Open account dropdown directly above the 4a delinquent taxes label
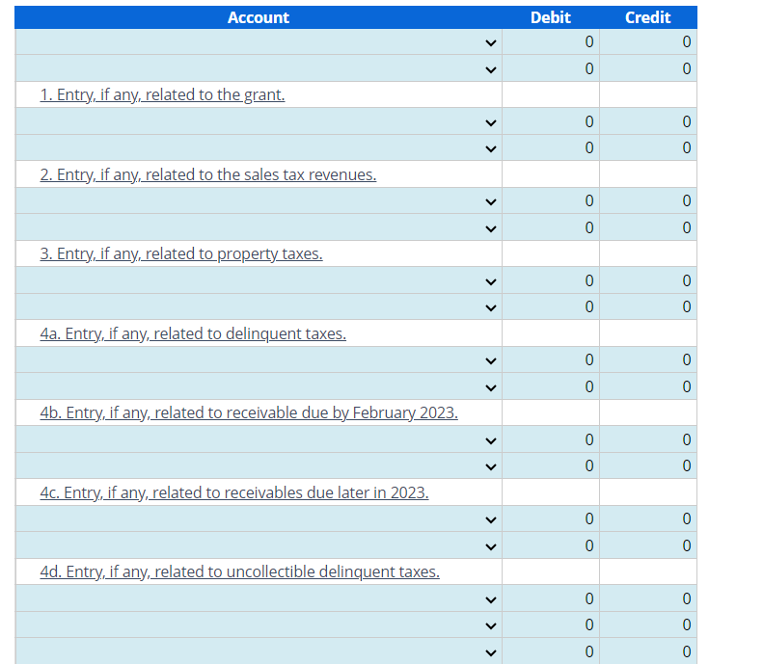This screenshot has height=664, width=764. pyautogui.click(x=259, y=306)
